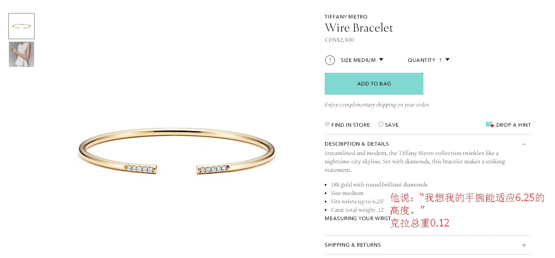This screenshot has height=258, width=555.
Task: Open the Quantity dropdown
Action: [428, 60]
